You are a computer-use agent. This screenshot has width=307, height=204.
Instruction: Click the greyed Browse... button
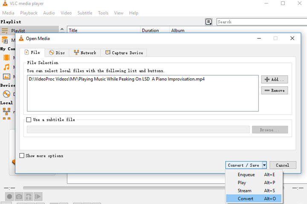pyautogui.click(x=270, y=130)
